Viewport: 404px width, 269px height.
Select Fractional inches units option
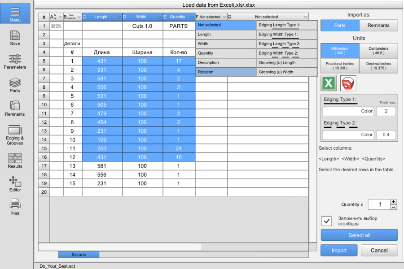point(340,66)
